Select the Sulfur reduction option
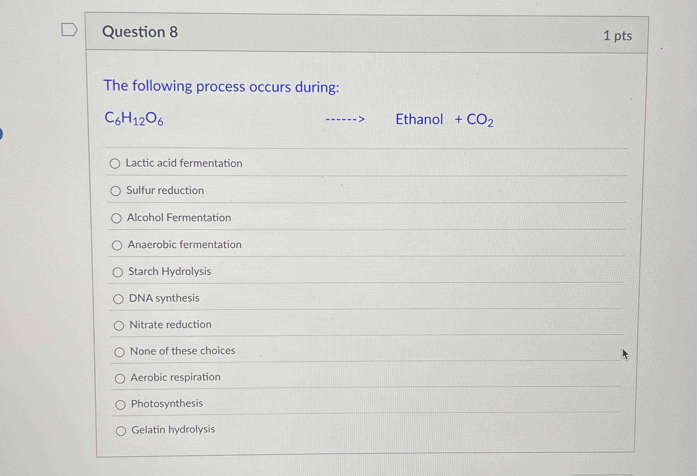The width and height of the screenshot is (697, 476). 116,191
